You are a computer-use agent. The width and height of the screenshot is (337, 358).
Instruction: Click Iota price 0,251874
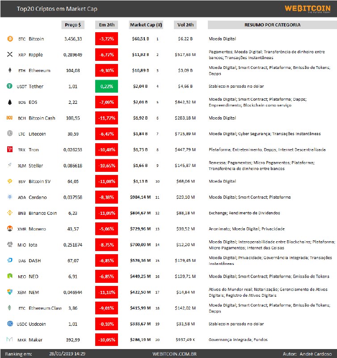[73, 245]
